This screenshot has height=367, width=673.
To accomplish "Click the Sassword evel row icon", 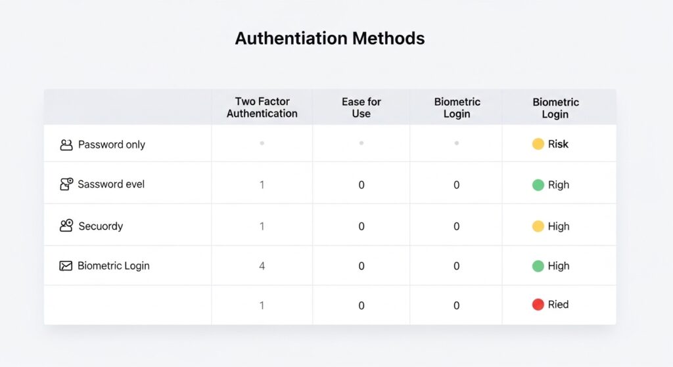I will (x=66, y=184).
